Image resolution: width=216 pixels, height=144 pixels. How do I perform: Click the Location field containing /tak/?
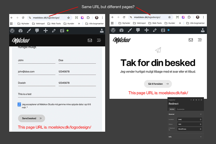187,120
